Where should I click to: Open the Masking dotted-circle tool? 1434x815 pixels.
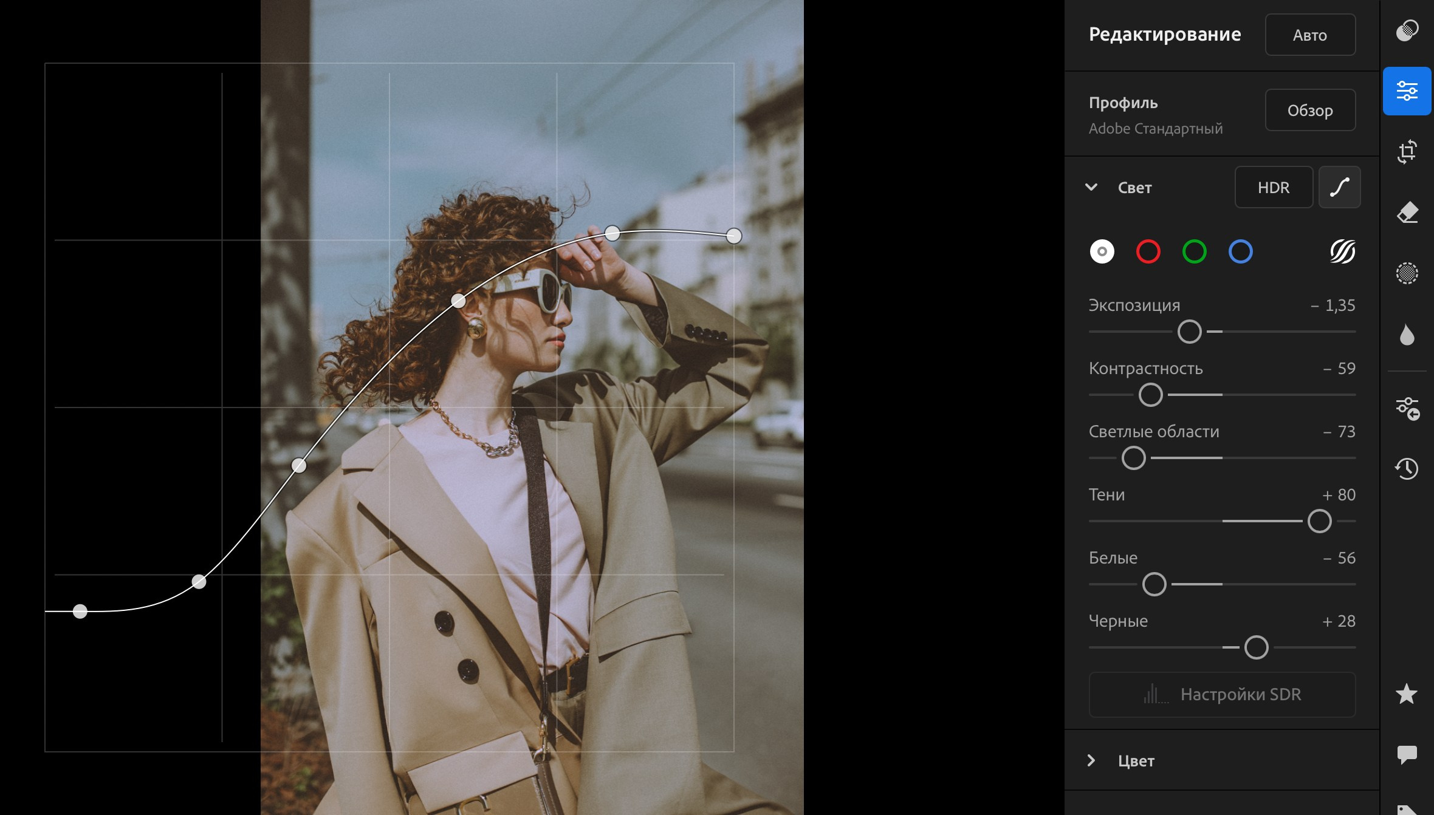pos(1407,273)
